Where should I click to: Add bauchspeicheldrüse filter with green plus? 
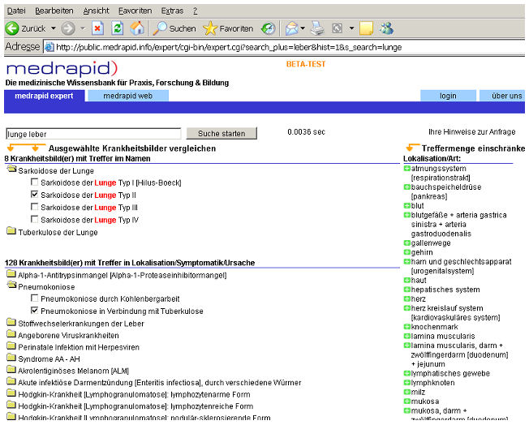[406, 187]
